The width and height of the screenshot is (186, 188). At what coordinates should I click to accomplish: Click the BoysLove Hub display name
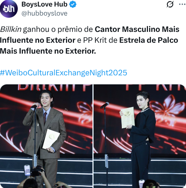(44, 4)
